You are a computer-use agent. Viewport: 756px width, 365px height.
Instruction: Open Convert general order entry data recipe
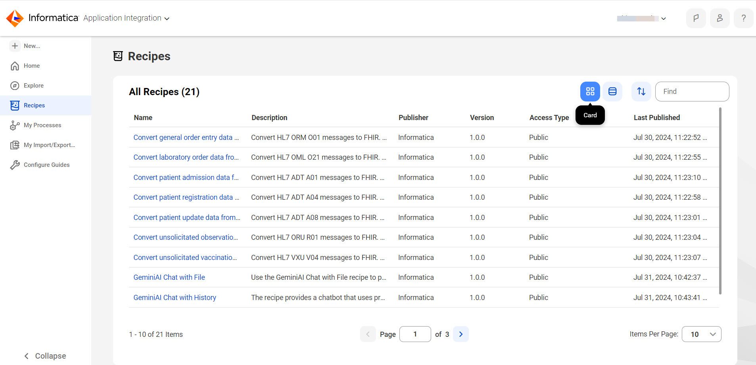coord(186,138)
